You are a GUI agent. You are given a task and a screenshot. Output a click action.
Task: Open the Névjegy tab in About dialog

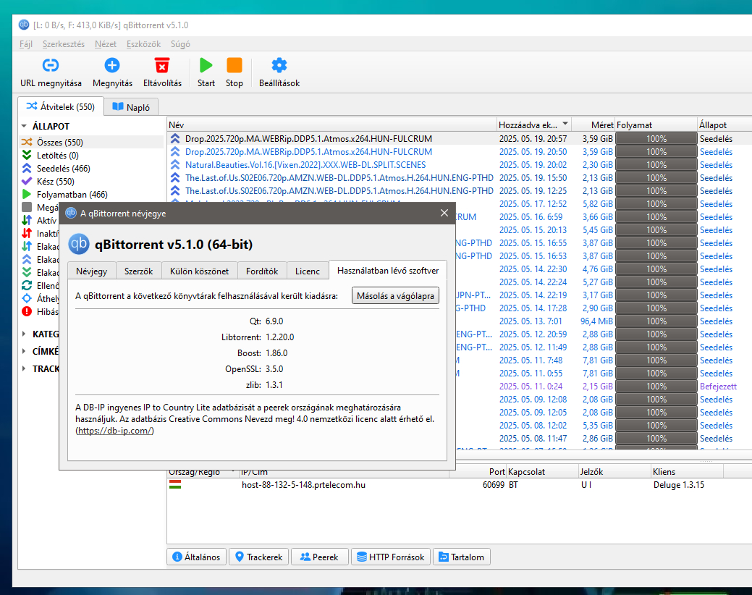[x=92, y=271]
